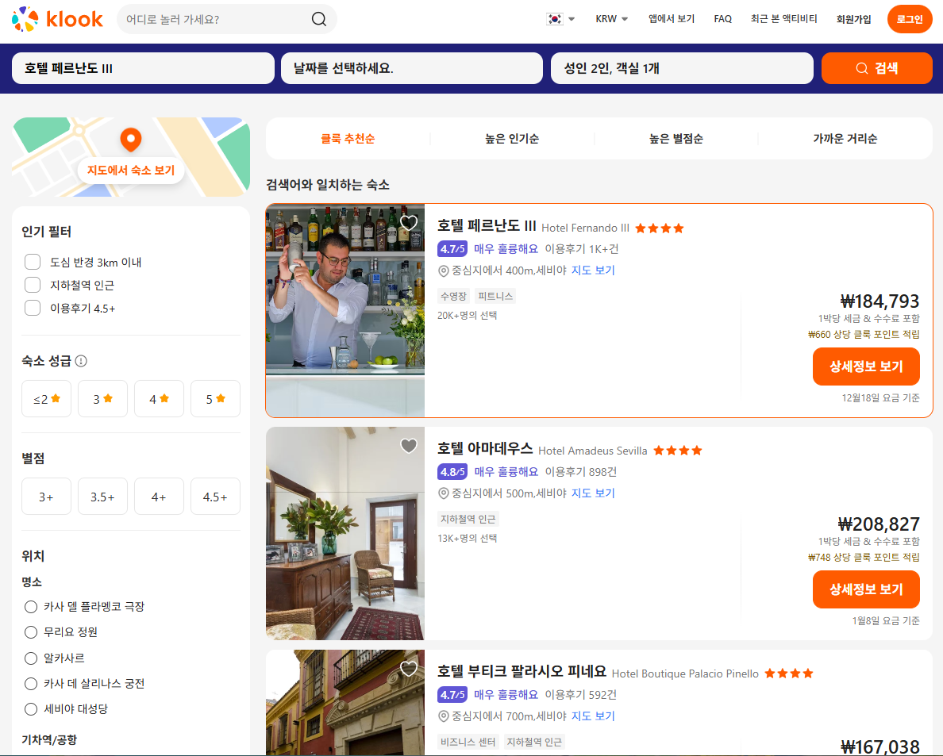Click the ₩184,793 price
Viewport: 943px width, 756px height.
[x=879, y=301]
